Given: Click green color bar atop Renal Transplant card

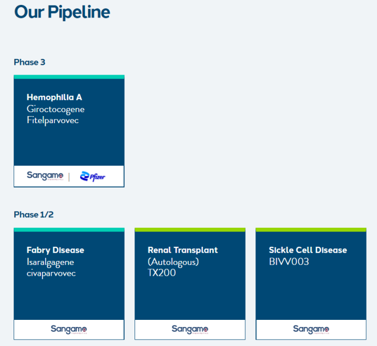Looking at the screenshot, I should point(190,230).
